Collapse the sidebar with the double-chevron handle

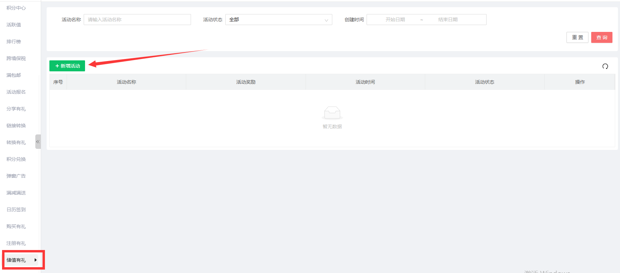pyautogui.click(x=38, y=142)
